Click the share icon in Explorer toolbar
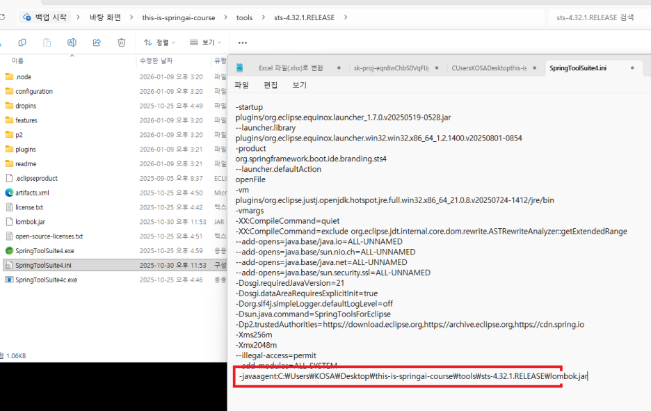Screen dimensions: 651x411 [97, 42]
